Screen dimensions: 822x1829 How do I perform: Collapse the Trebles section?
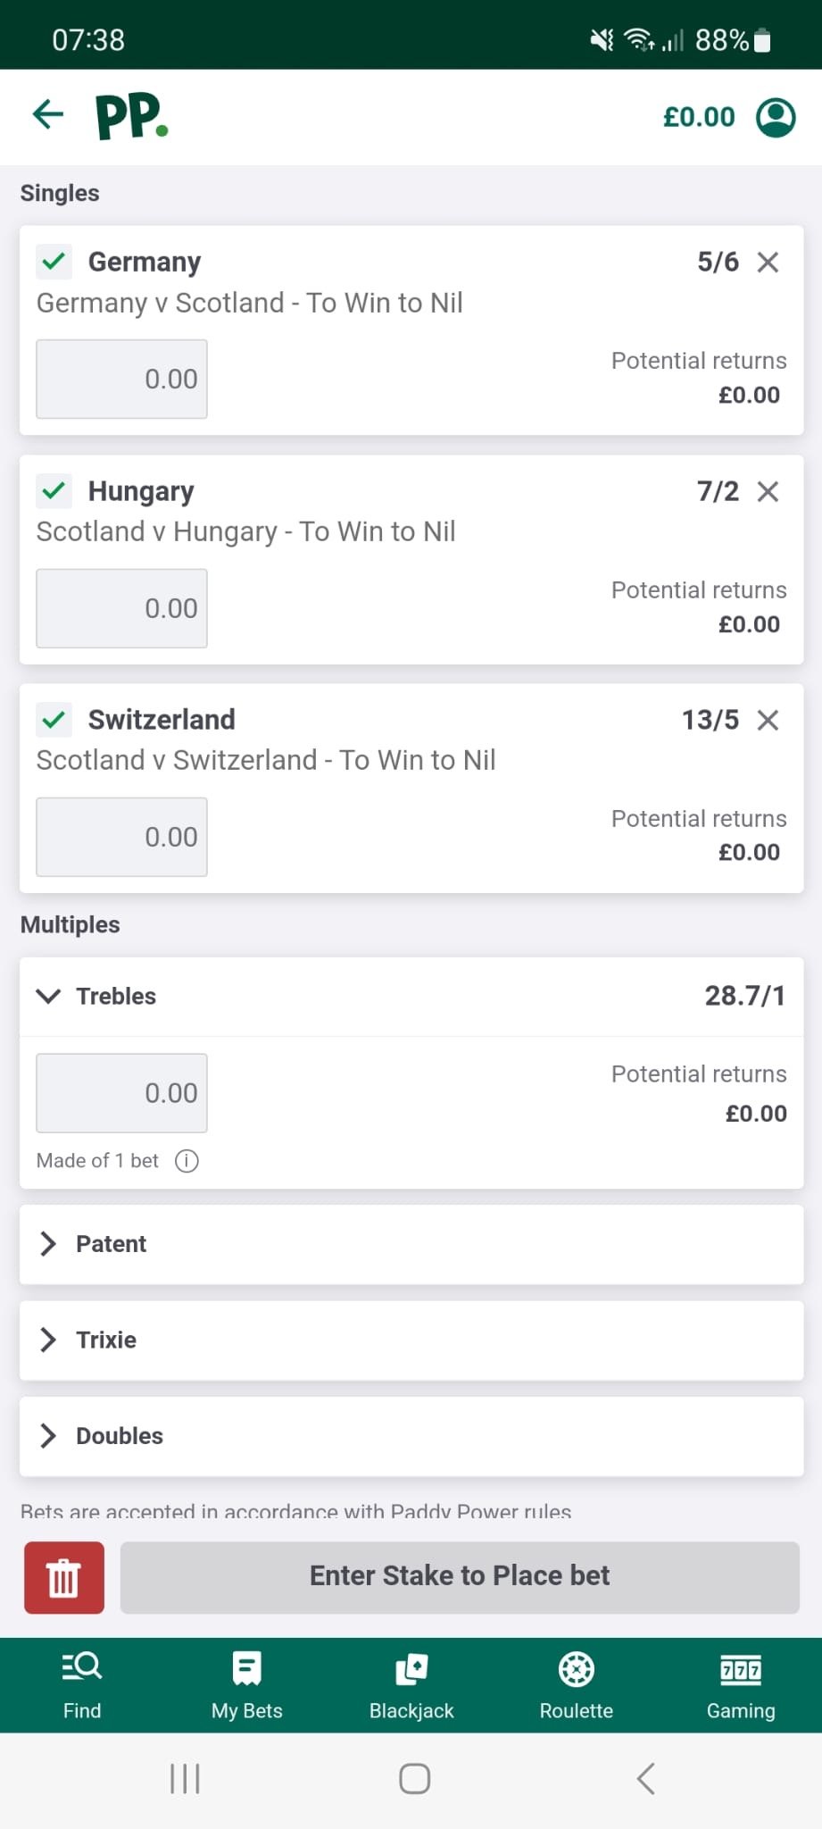(411, 996)
